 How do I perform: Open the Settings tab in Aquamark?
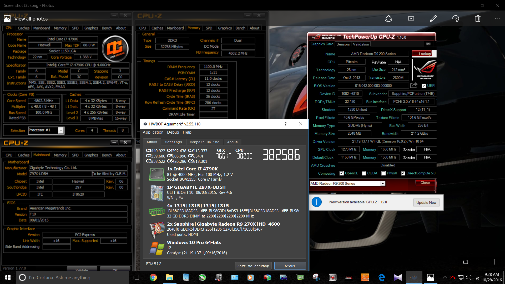click(173, 142)
